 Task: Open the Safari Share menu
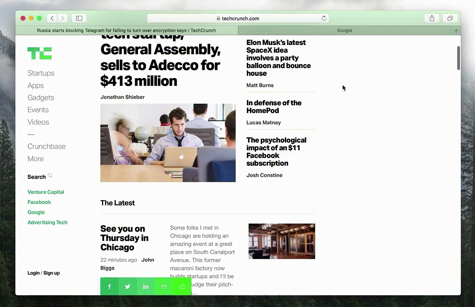432,18
